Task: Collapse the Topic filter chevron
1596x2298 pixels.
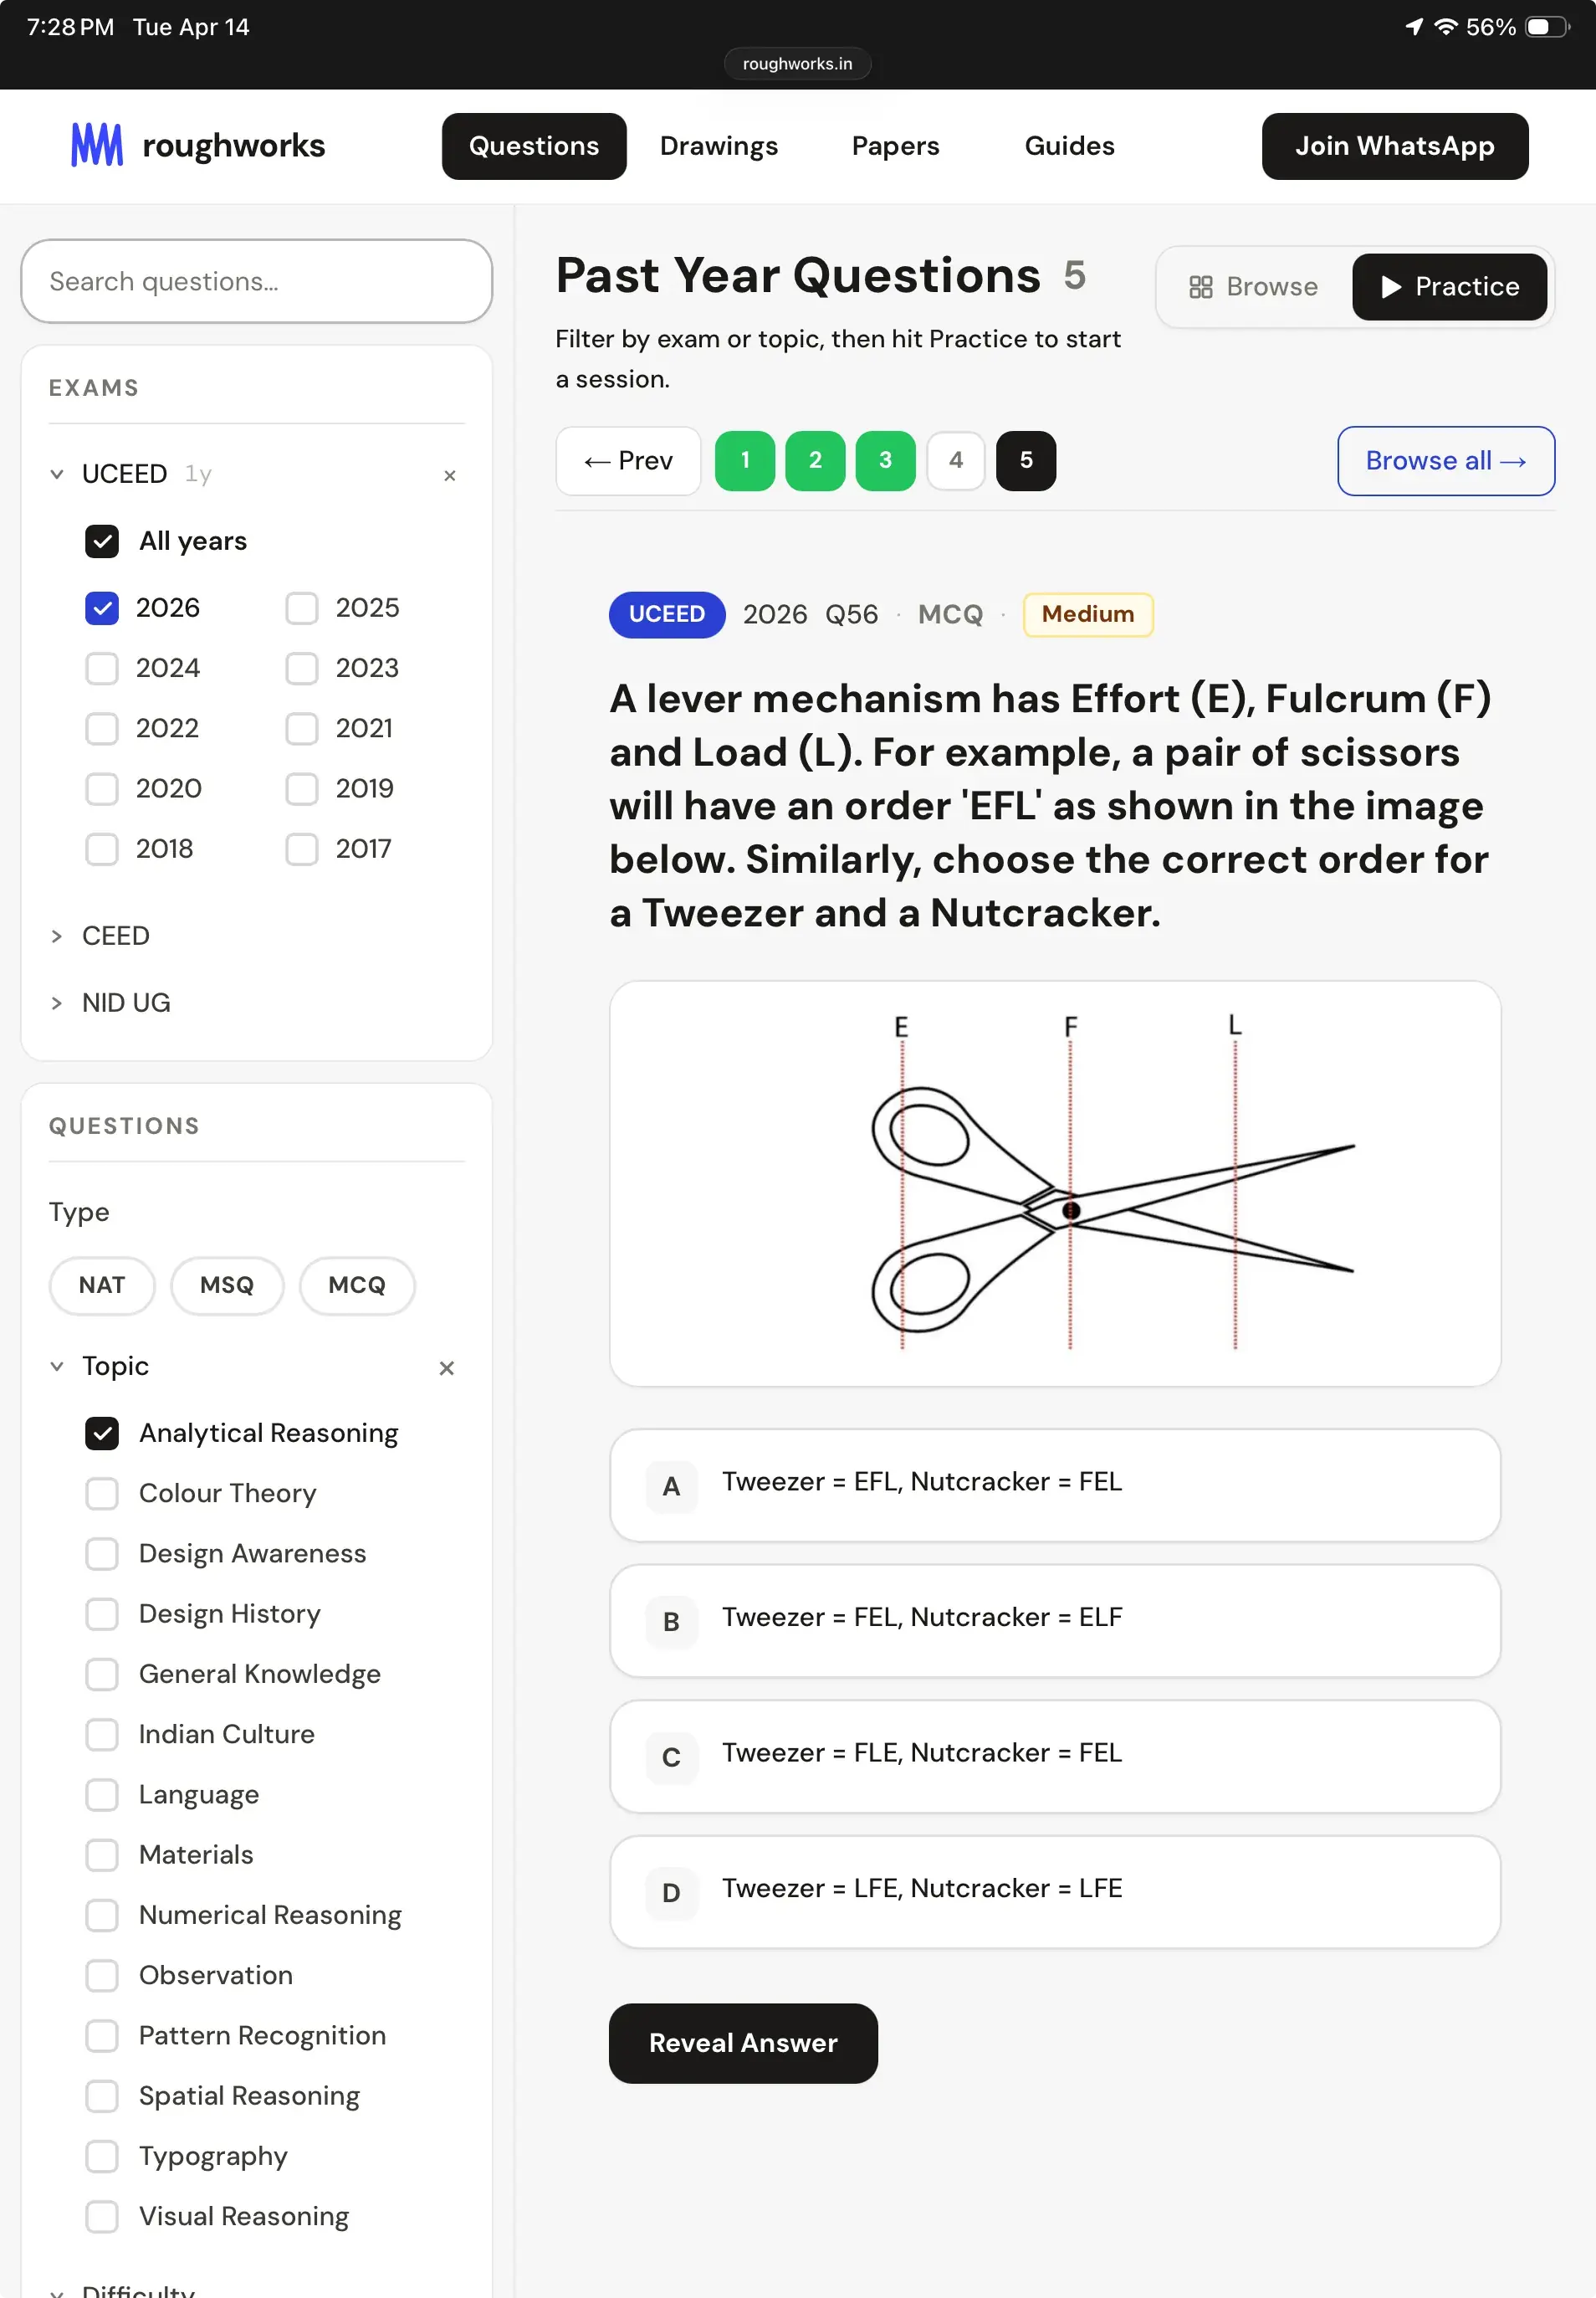Action: (57, 1367)
